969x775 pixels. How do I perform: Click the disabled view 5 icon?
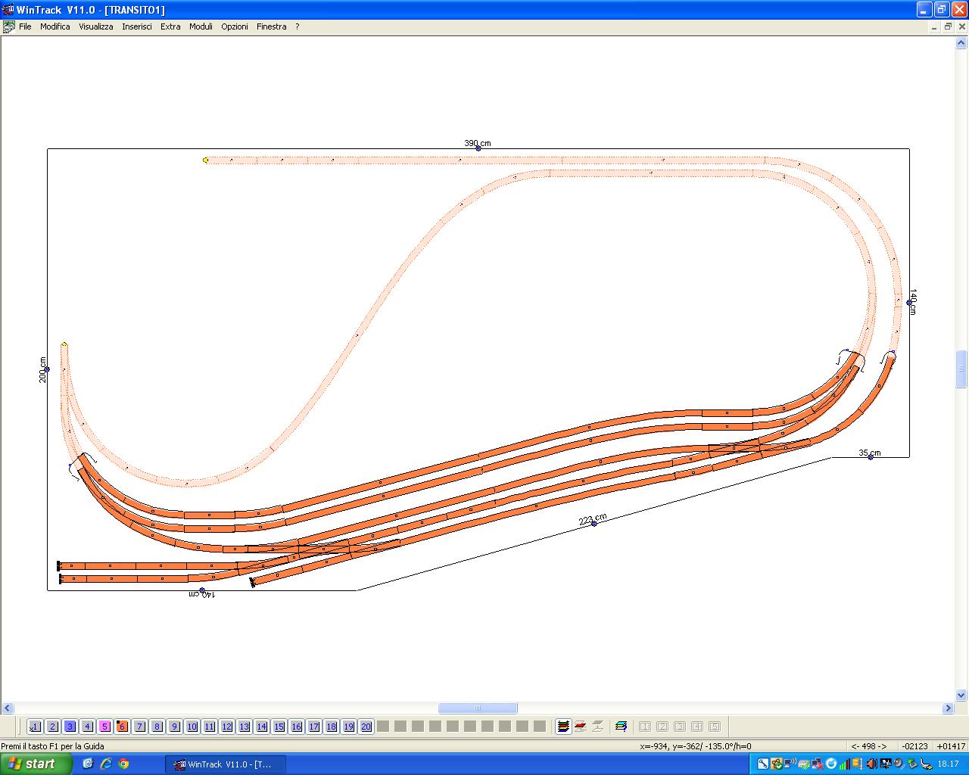point(715,727)
